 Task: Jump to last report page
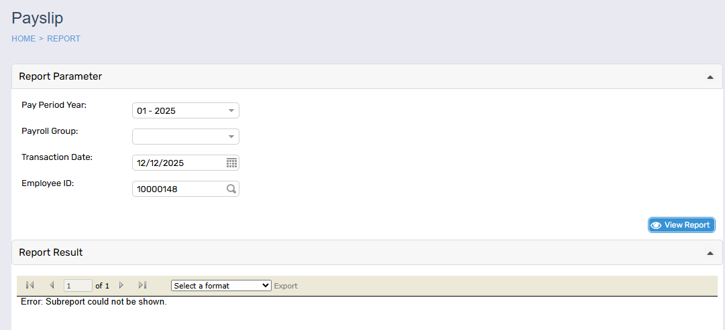click(x=142, y=285)
